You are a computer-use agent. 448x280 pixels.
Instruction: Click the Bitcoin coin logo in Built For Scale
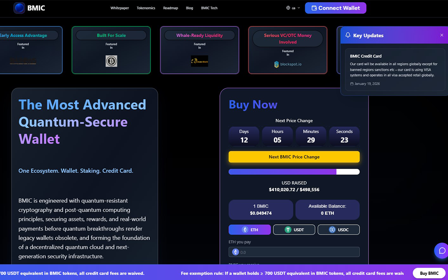(111, 61)
